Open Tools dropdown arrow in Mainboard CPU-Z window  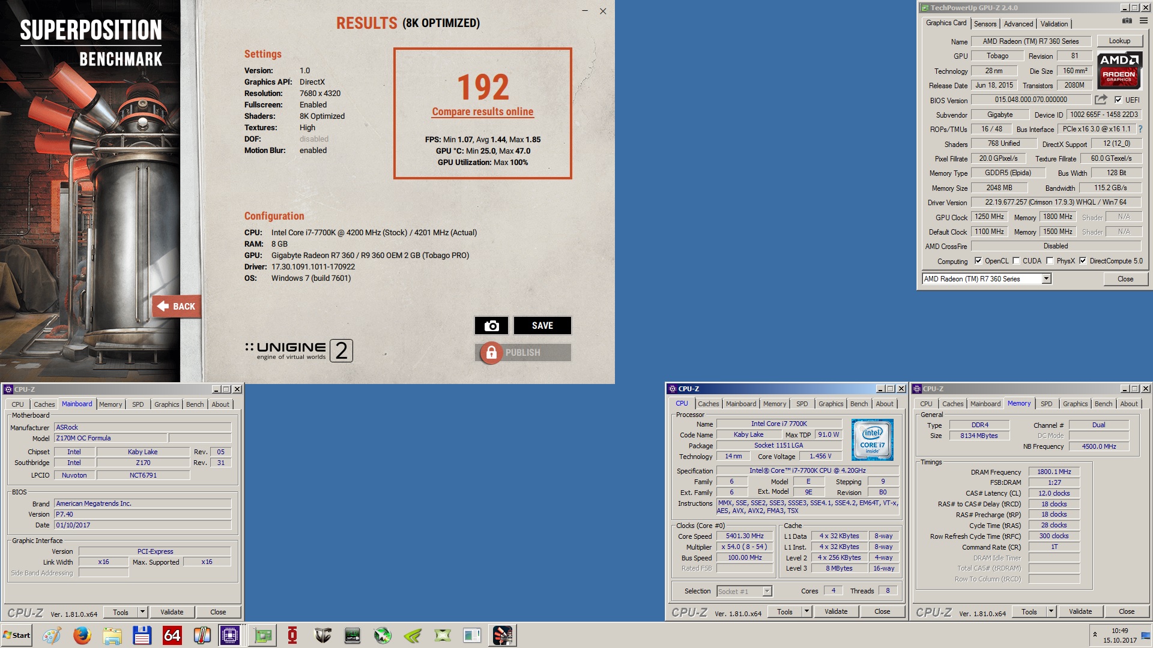click(142, 612)
